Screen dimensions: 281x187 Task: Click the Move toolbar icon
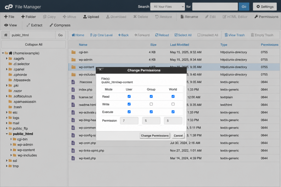pos(64,17)
